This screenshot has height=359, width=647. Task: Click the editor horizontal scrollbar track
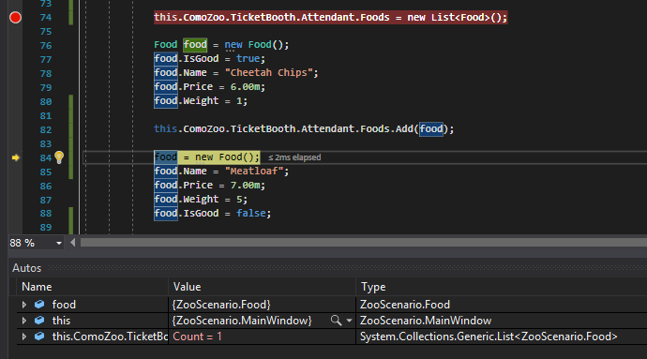363,243
